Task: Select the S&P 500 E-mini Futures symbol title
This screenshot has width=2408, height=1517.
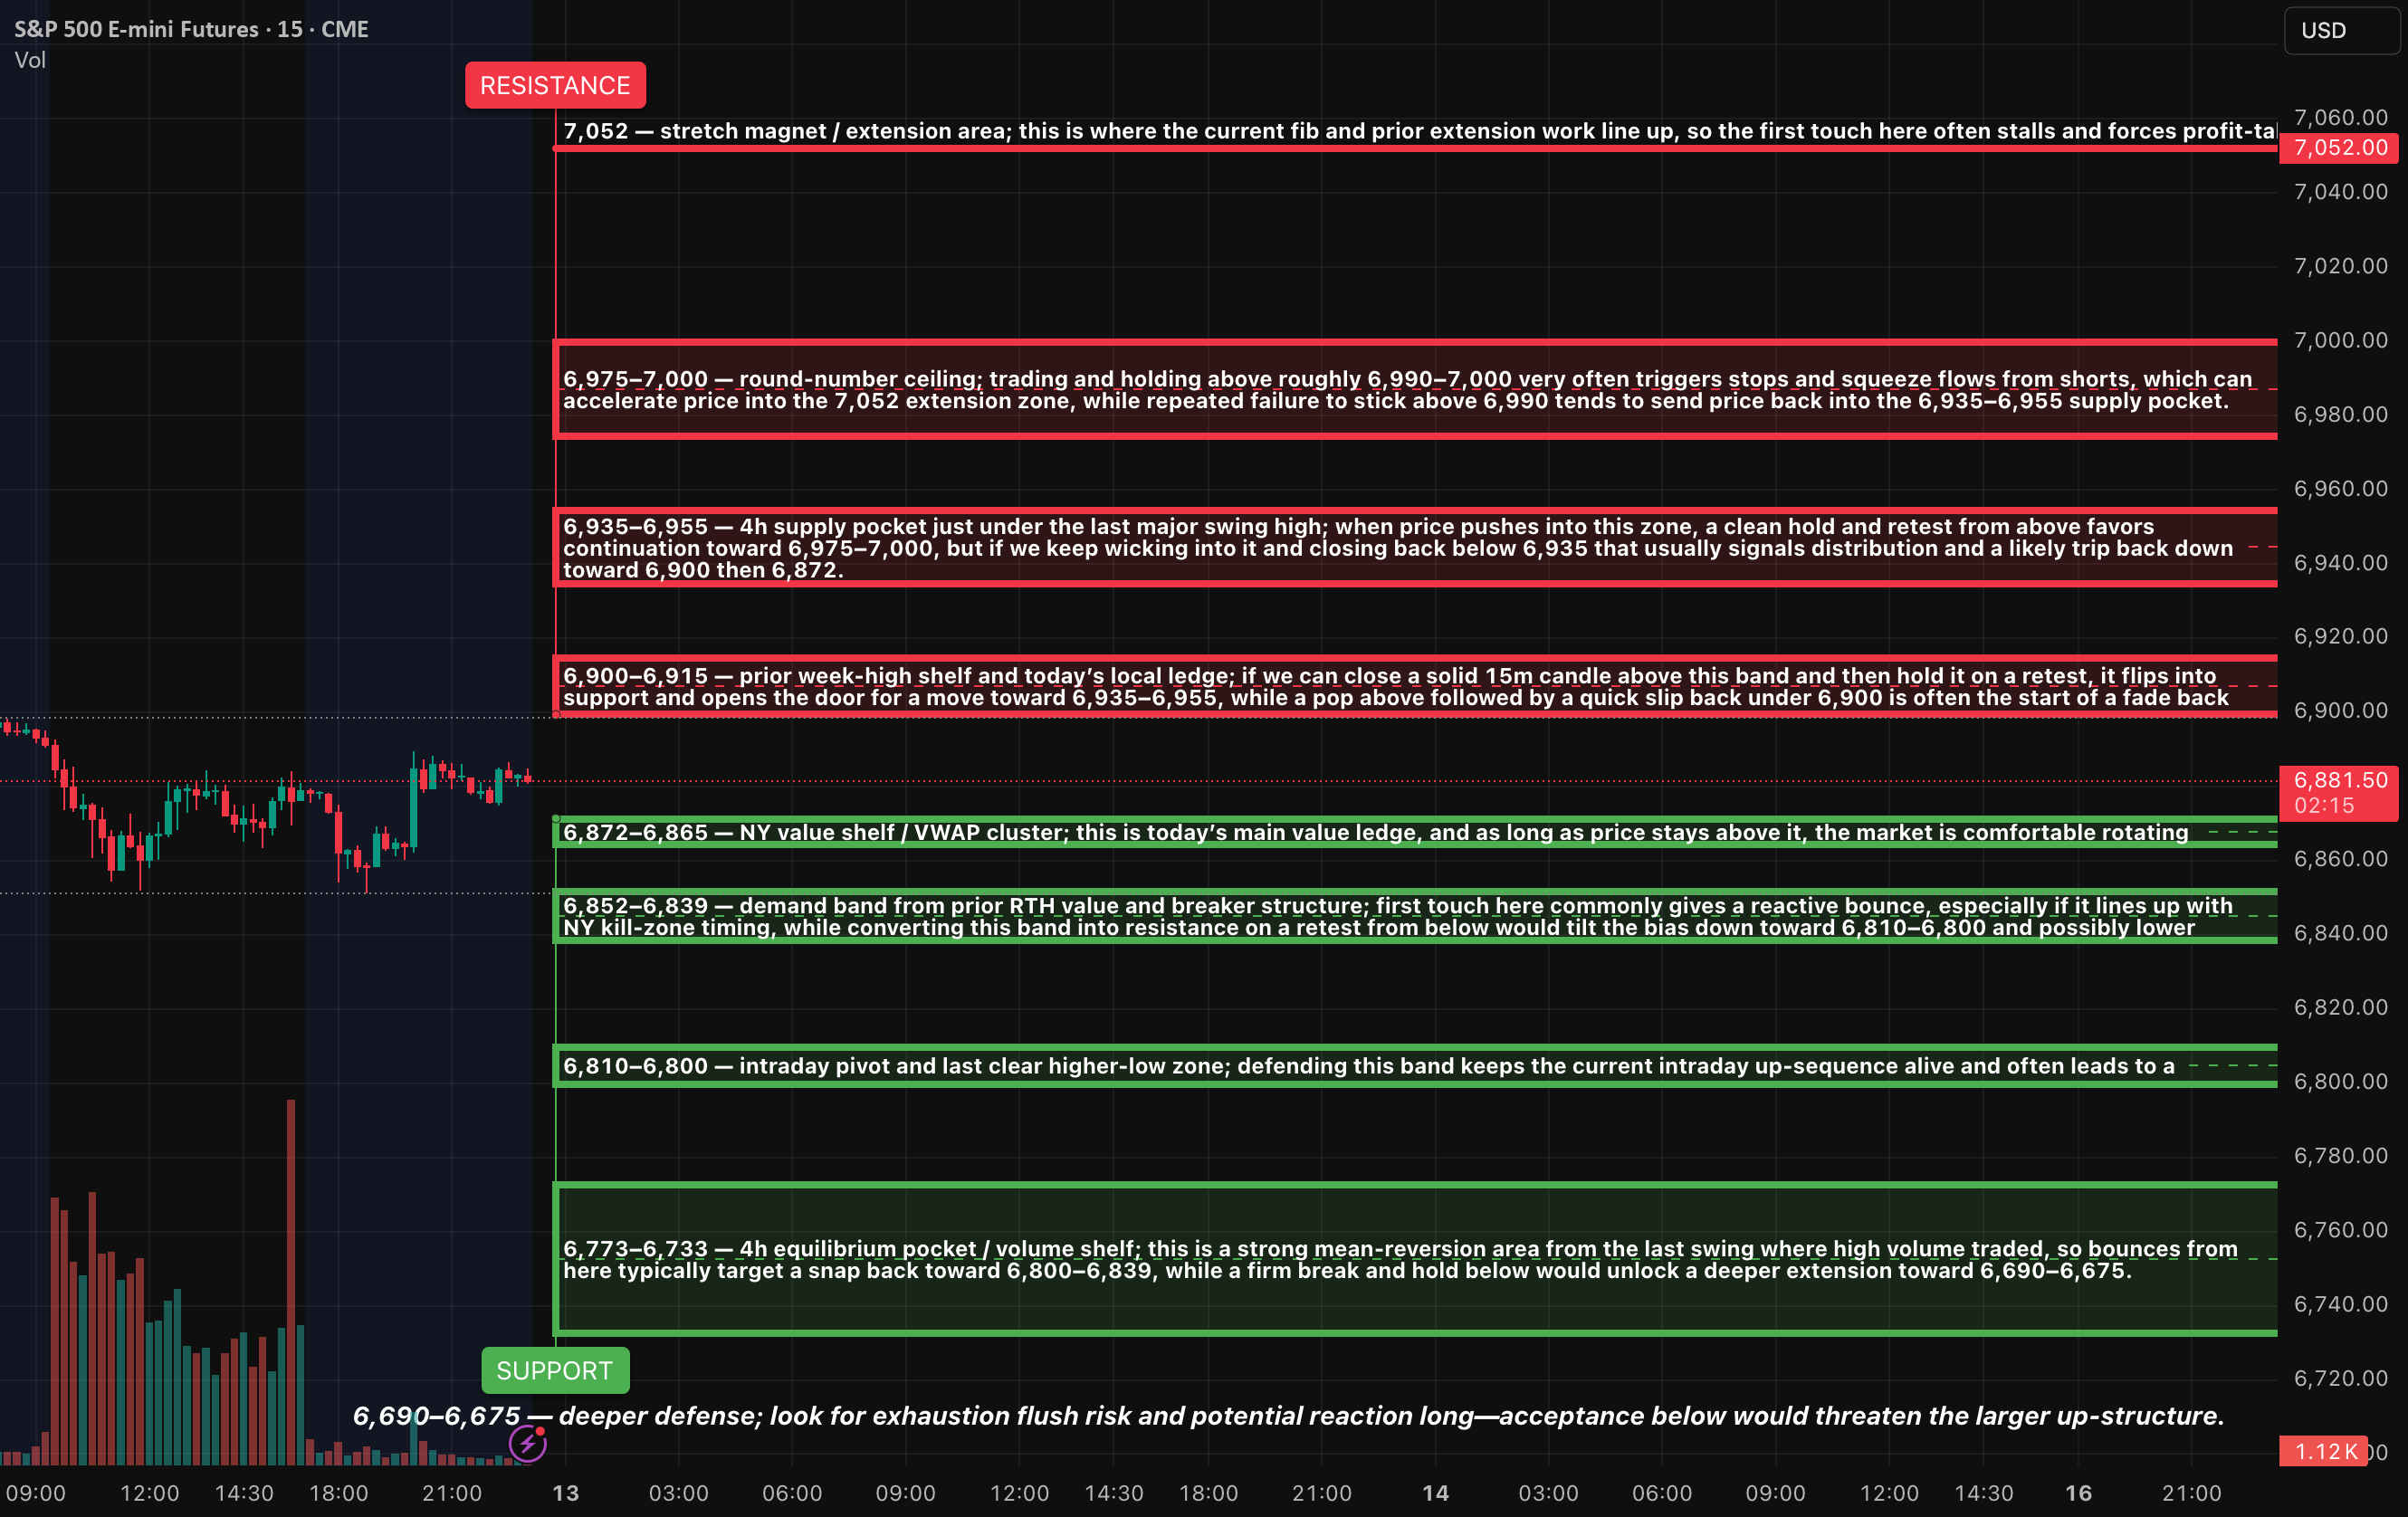Action: [x=190, y=29]
